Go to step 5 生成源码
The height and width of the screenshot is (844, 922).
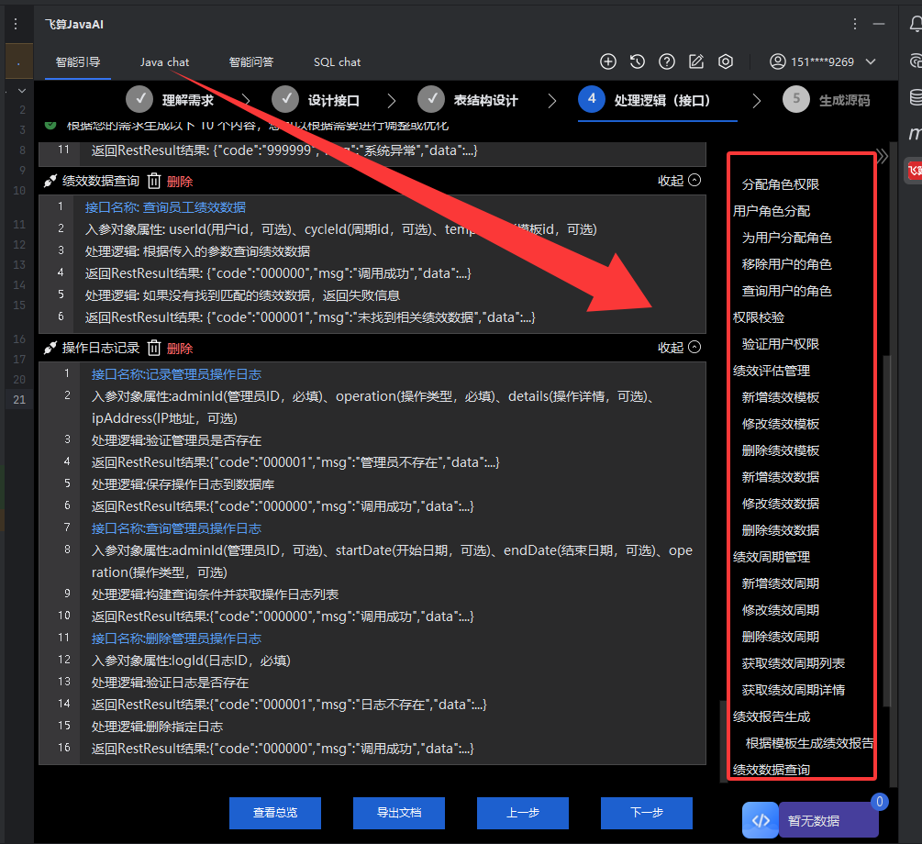click(827, 100)
